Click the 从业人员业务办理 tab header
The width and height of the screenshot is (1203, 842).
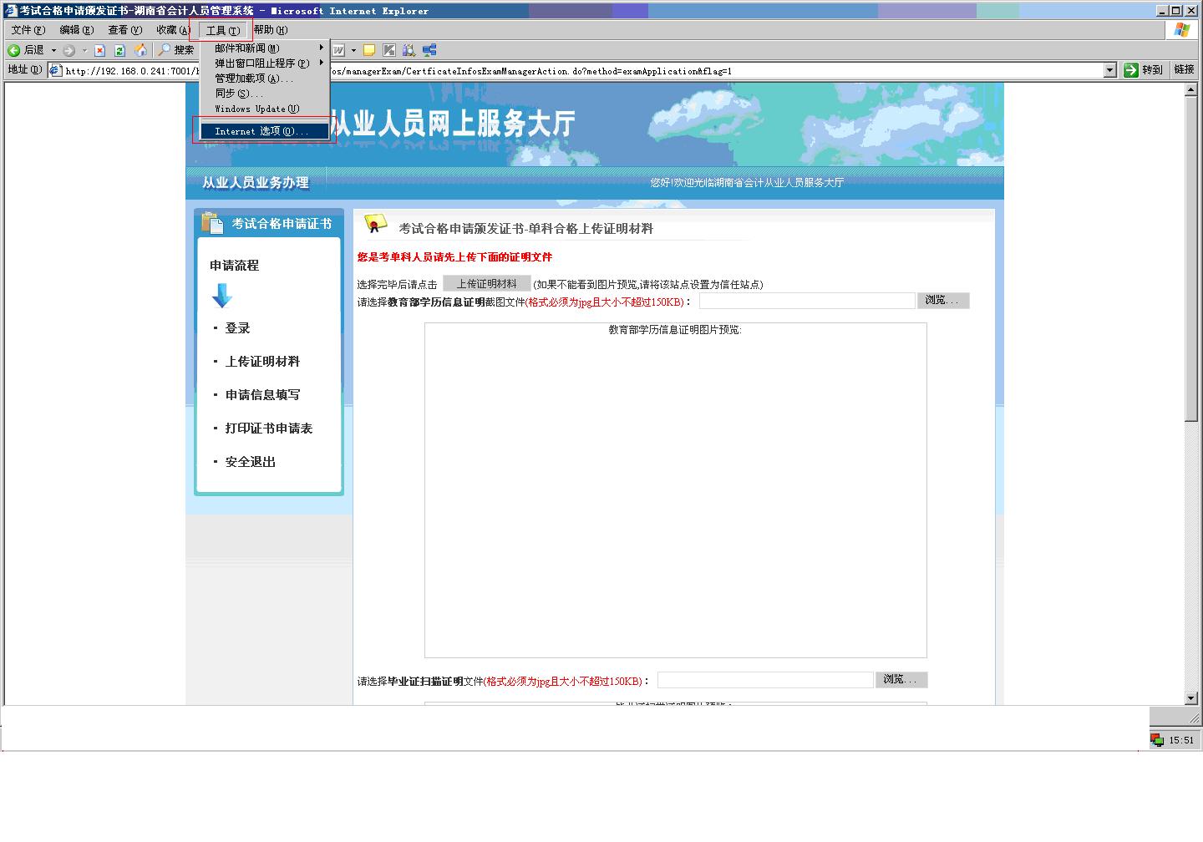(x=256, y=183)
